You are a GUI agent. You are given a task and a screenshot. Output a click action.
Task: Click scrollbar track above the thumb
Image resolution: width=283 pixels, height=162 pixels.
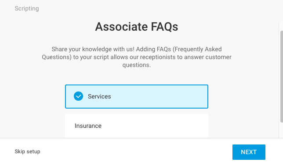point(282,26)
